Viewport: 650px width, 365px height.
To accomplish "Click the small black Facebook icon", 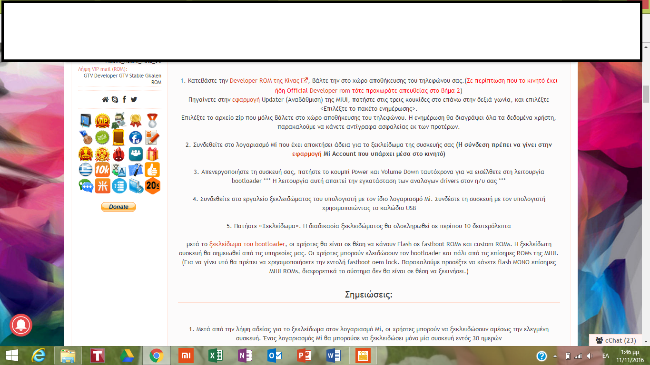I will coord(124,99).
